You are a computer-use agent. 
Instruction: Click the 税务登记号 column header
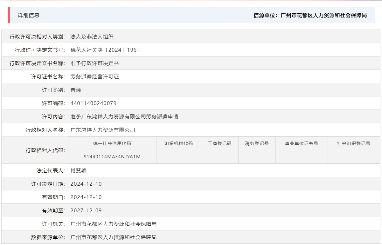coord(256,143)
